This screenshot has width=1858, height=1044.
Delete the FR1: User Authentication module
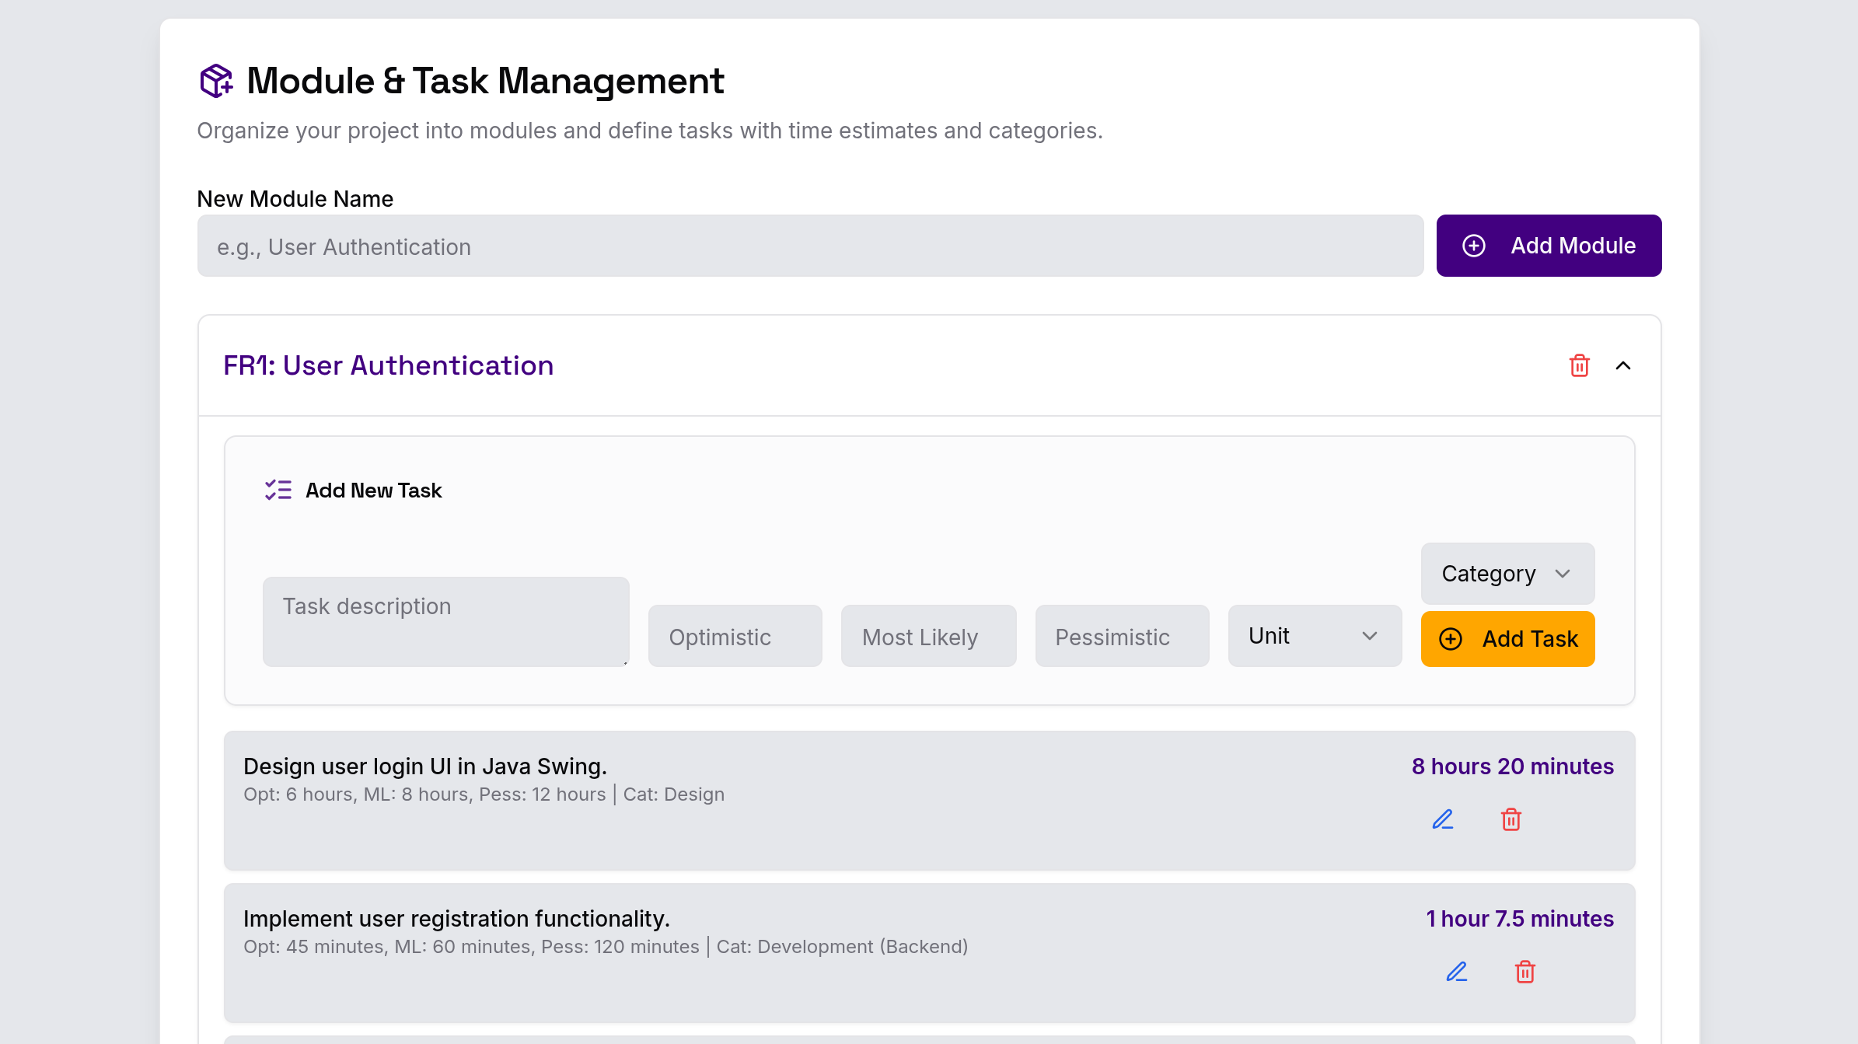tap(1579, 365)
